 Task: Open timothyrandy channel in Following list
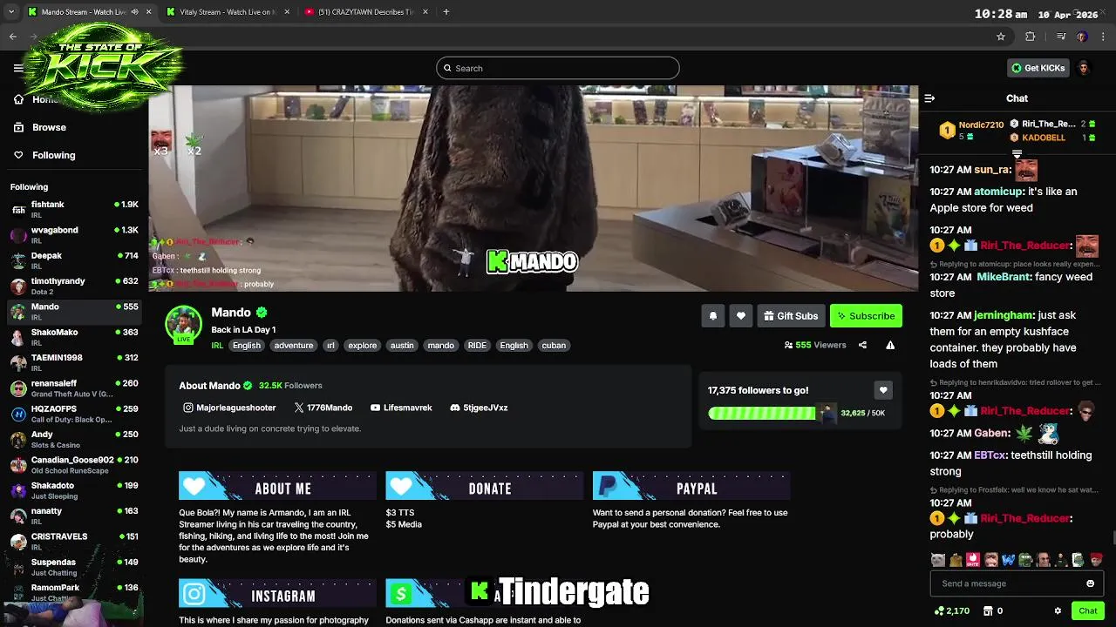point(74,286)
